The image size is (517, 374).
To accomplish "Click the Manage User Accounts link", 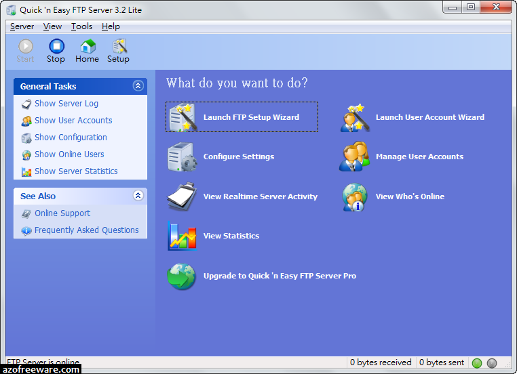I will (419, 157).
